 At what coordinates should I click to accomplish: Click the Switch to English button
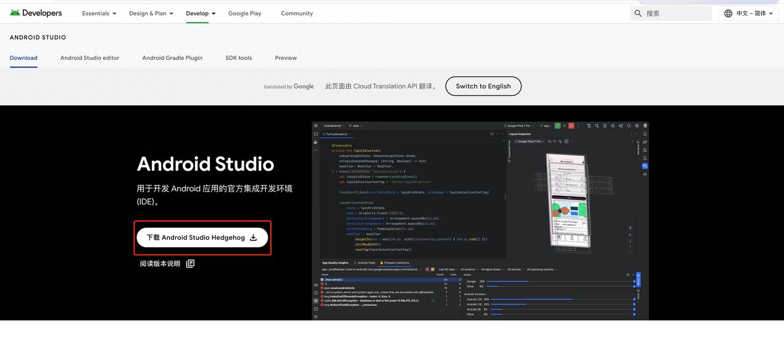[x=483, y=86]
